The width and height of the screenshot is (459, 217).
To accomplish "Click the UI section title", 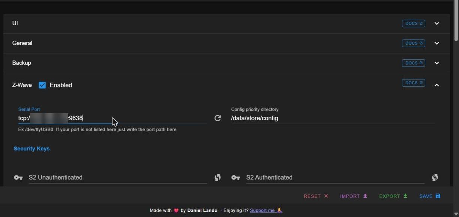I will coord(15,23).
